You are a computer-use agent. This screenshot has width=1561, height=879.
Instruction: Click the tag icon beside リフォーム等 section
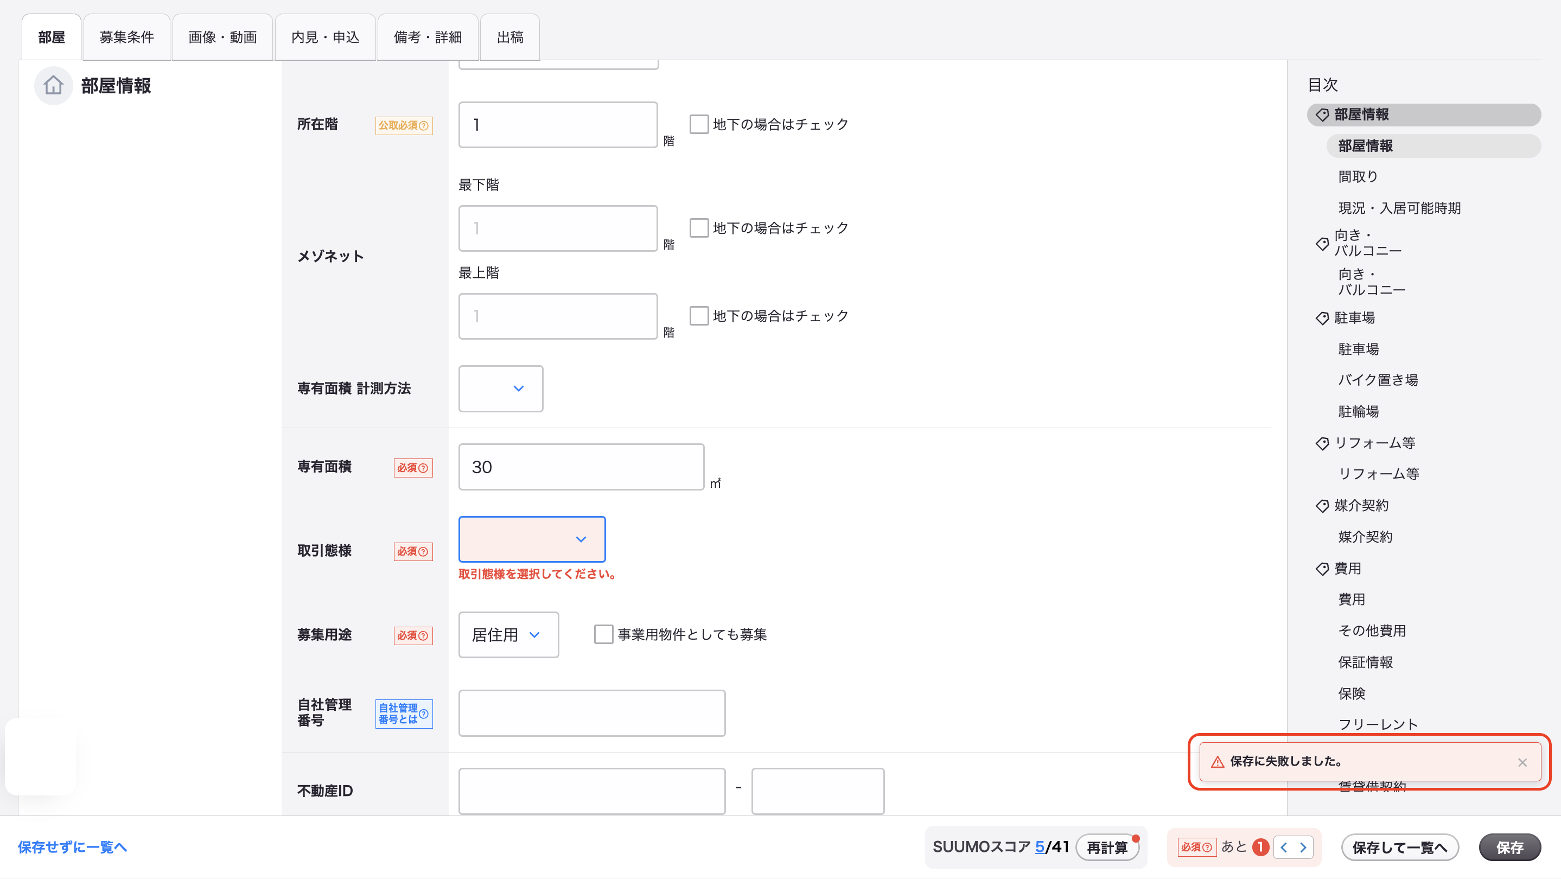pos(1322,443)
